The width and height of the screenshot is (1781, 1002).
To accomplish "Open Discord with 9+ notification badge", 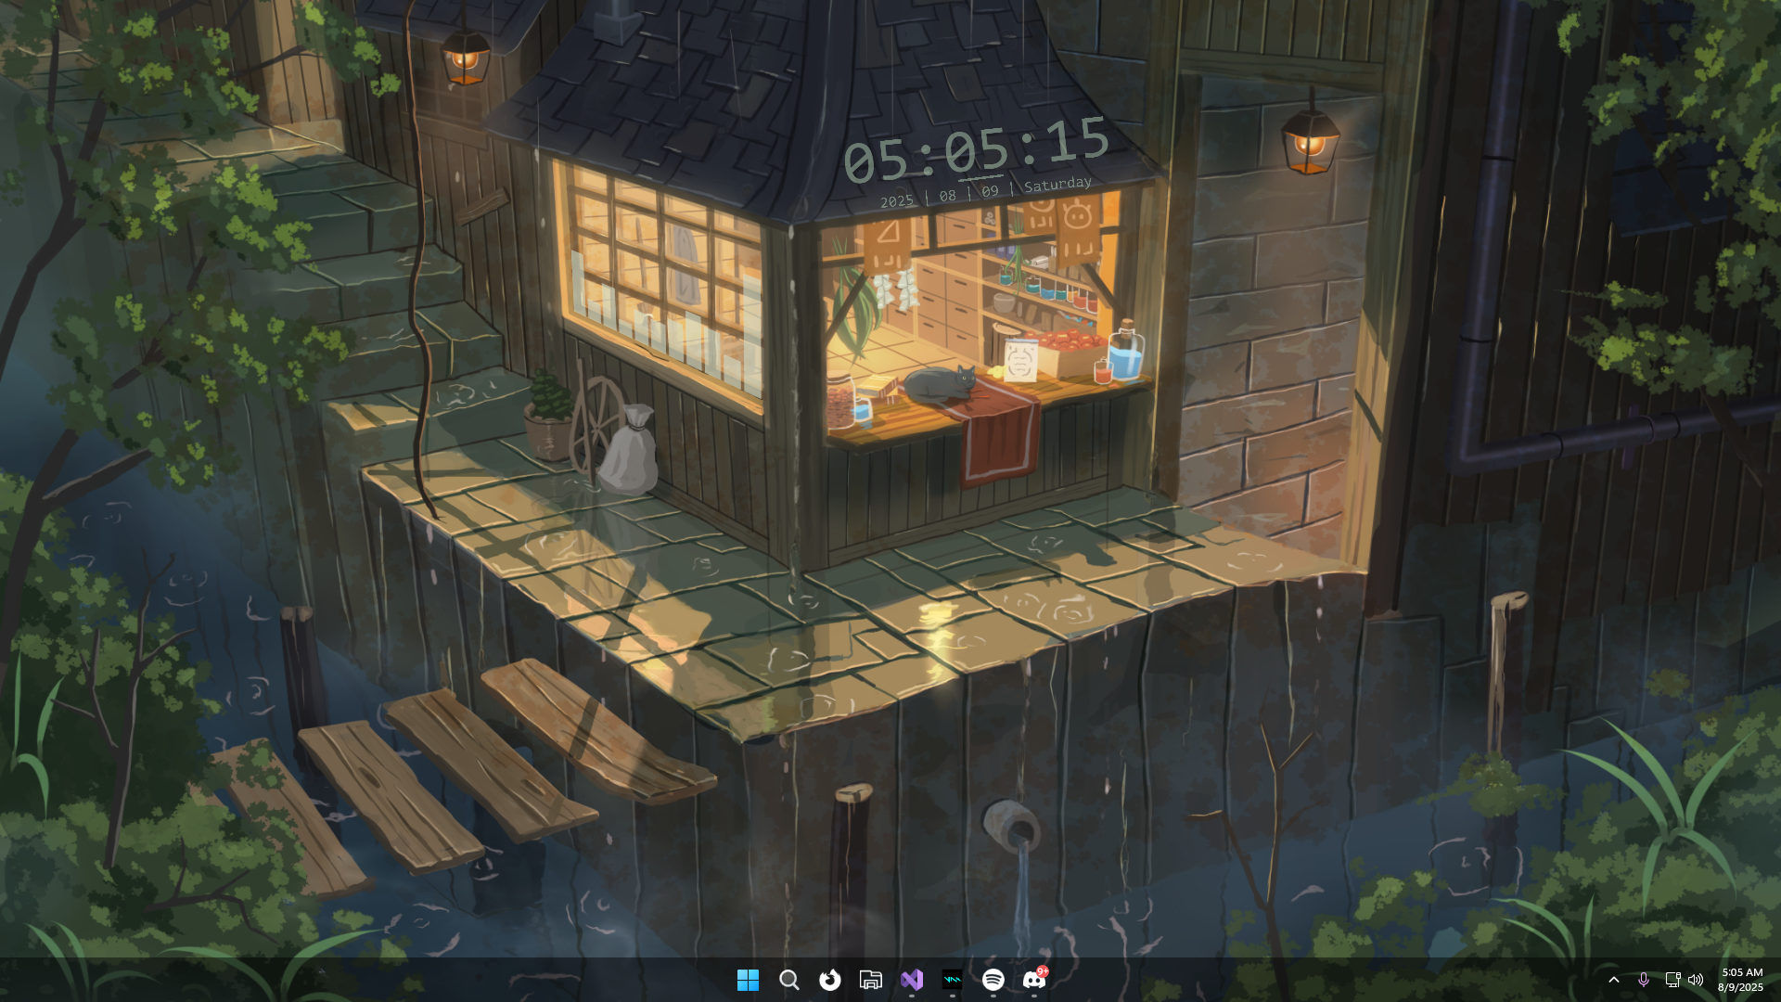I will coord(1034,980).
